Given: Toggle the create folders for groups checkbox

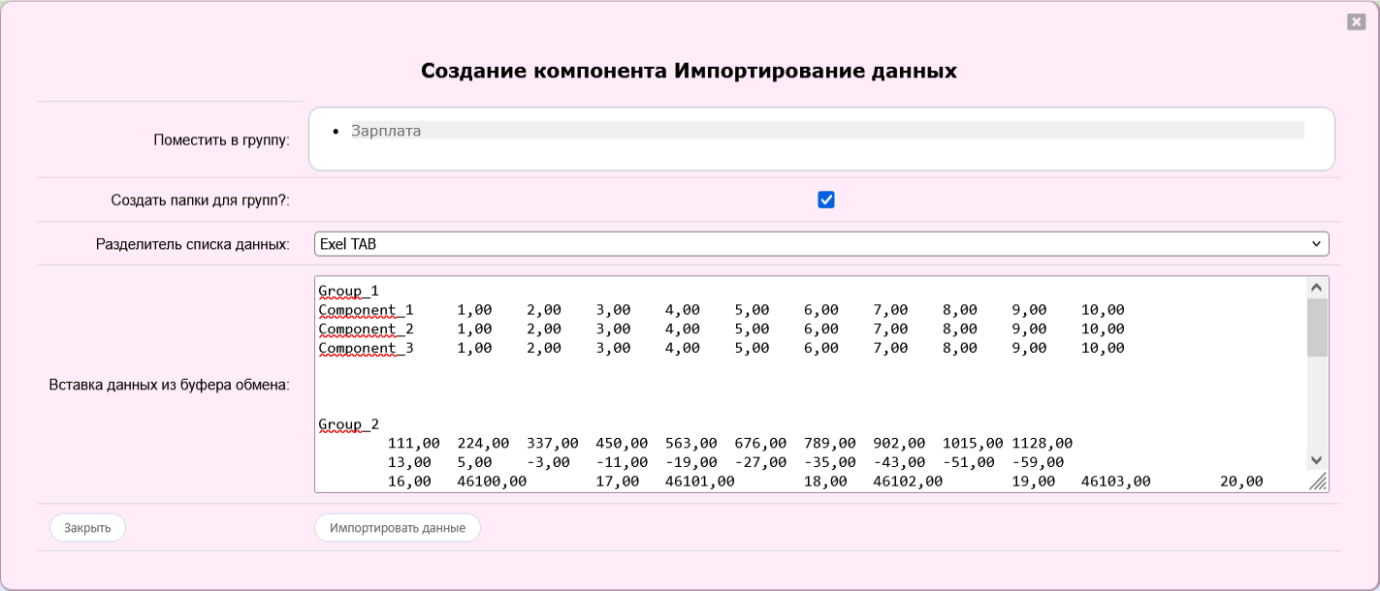Looking at the screenshot, I should click(826, 200).
